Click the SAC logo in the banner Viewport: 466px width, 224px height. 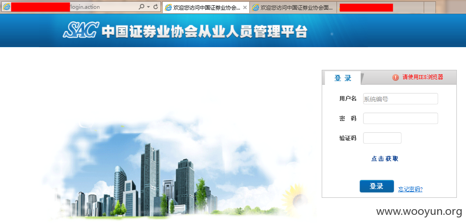click(81, 30)
